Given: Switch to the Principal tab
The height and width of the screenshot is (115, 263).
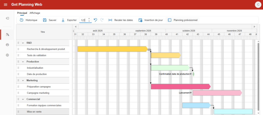Looking at the screenshot, I should 22,13.
